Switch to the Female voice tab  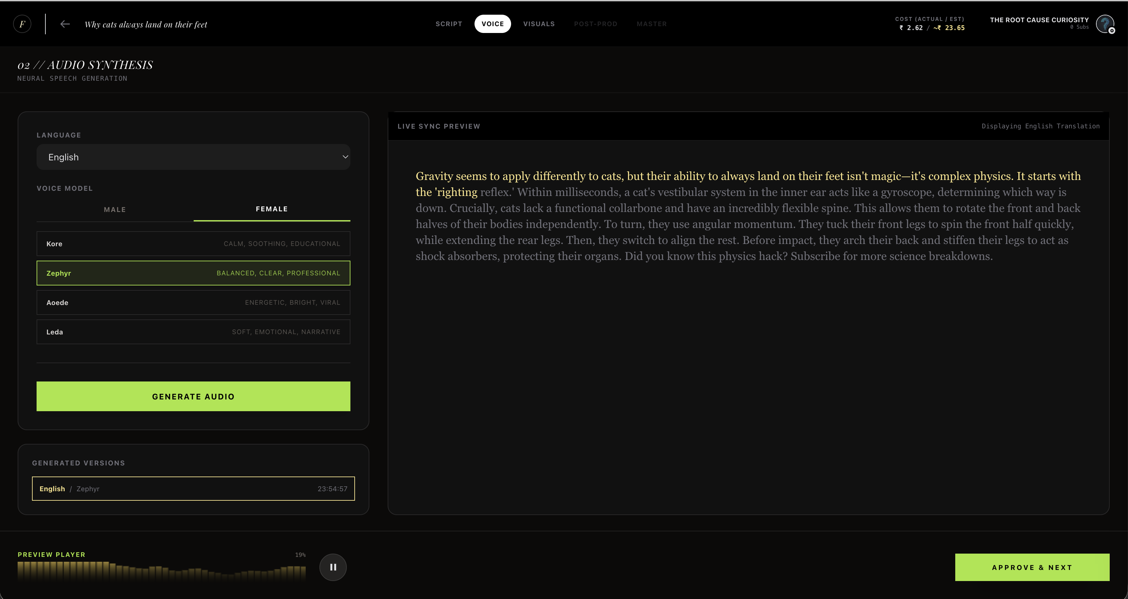click(x=271, y=209)
